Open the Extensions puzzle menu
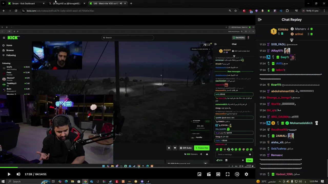This screenshot has height=184, width=328. 287,11
